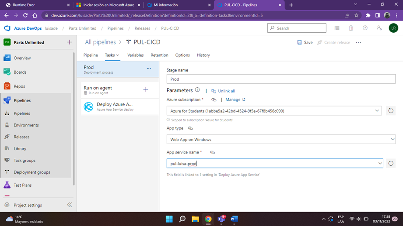The width and height of the screenshot is (403, 226).
Task: Edit the pipeline name PUL-CICD
Action: coord(147,42)
